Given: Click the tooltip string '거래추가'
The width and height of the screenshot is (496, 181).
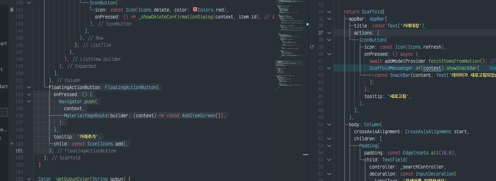Looking at the screenshot, I should point(88,137).
